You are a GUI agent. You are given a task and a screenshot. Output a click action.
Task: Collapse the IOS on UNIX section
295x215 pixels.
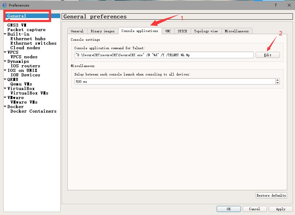5,70
